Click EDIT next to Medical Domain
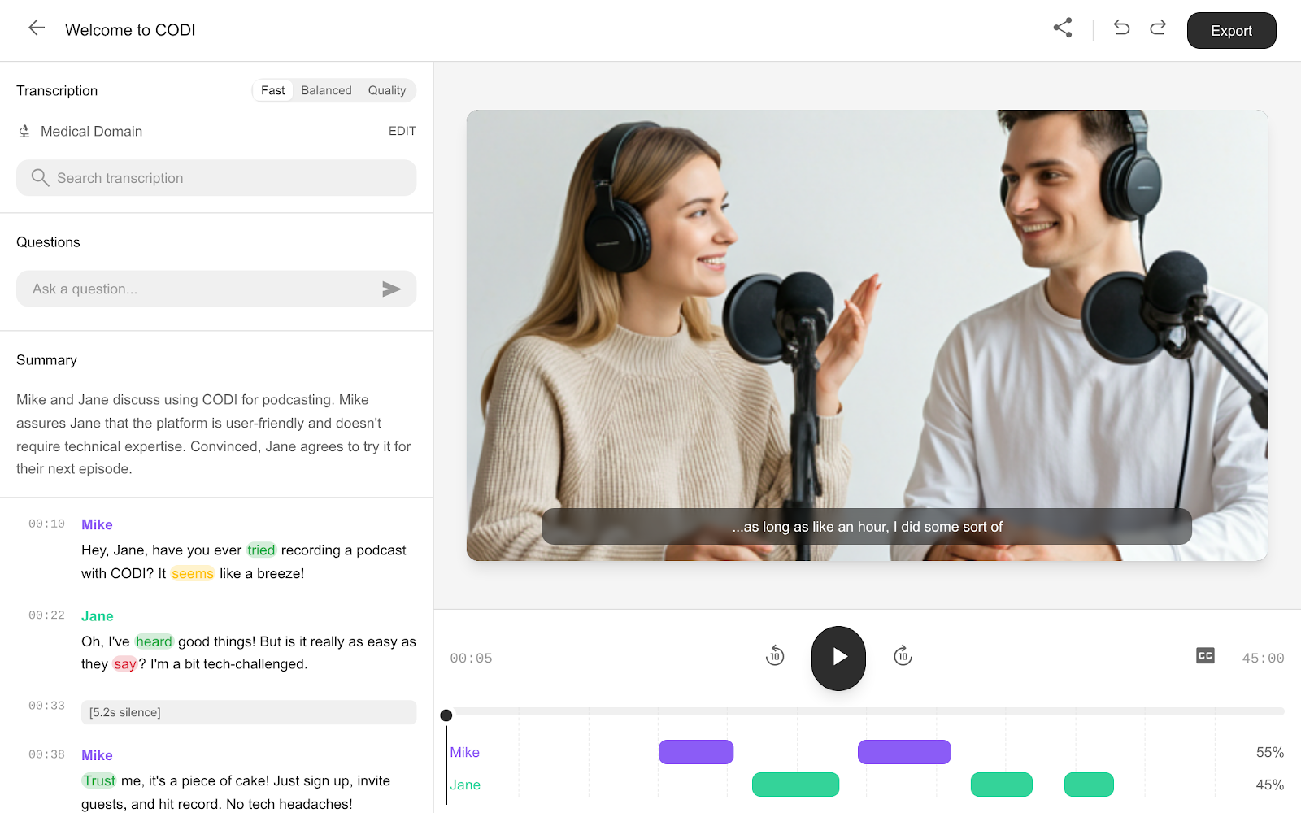 (x=402, y=131)
